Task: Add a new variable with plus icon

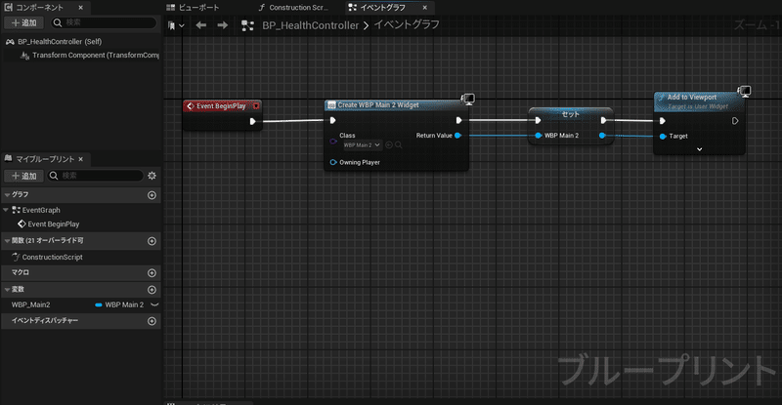Action: 152,290
